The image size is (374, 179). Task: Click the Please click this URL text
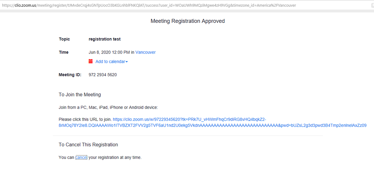tap(85, 120)
